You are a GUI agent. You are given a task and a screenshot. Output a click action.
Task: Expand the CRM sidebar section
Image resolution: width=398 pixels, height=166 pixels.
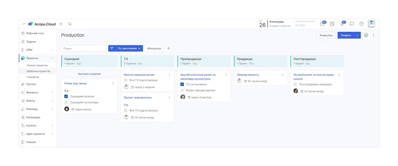[52, 50]
